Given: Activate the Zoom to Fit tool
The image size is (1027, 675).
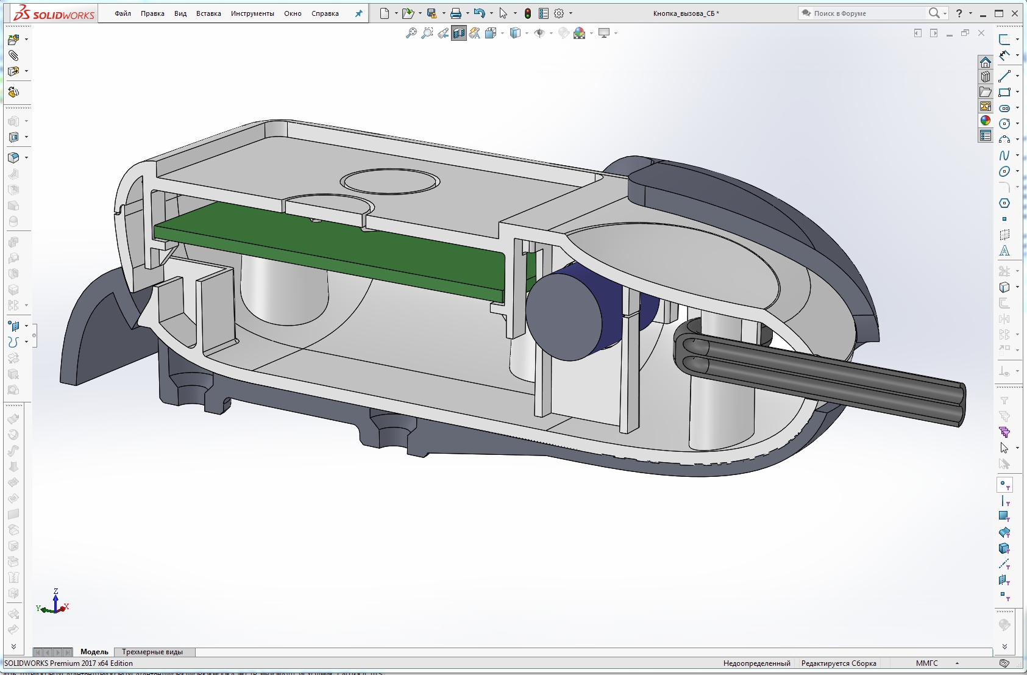Looking at the screenshot, I should (x=411, y=34).
